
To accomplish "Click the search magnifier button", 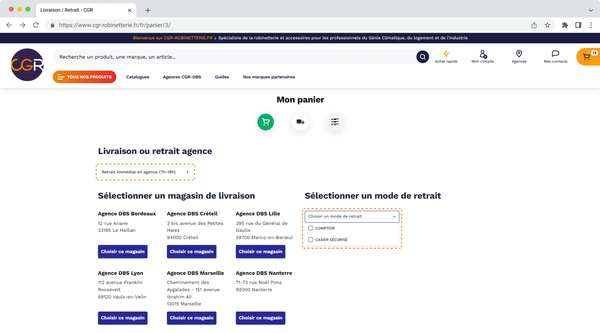I will tap(422, 57).
